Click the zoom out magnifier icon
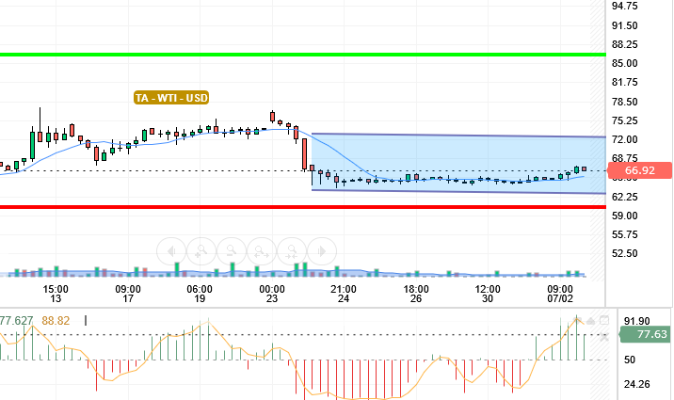This screenshot has height=400, width=674. [232, 251]
